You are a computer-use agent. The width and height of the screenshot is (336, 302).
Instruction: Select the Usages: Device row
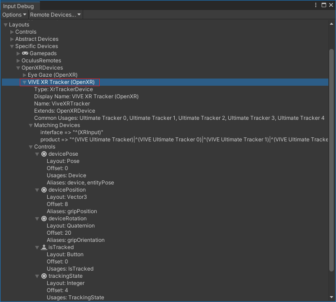(x=165, y=175)
